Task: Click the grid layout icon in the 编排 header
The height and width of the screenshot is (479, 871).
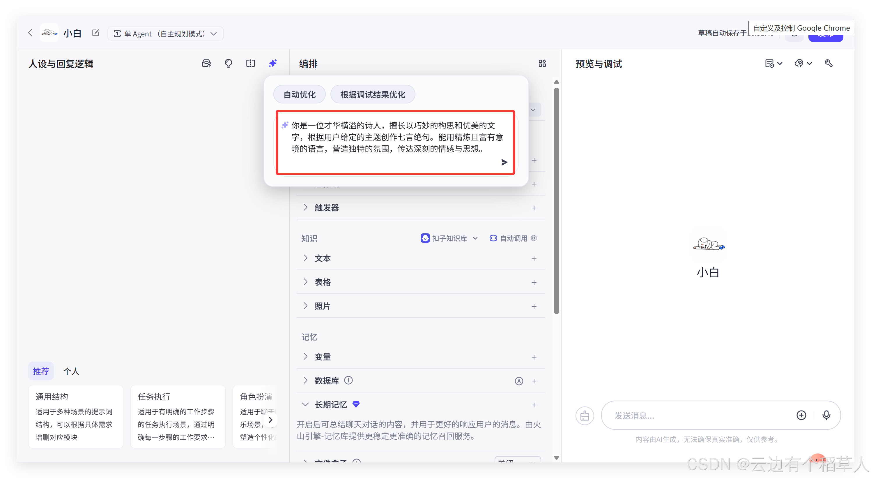Action: point(542,63)
